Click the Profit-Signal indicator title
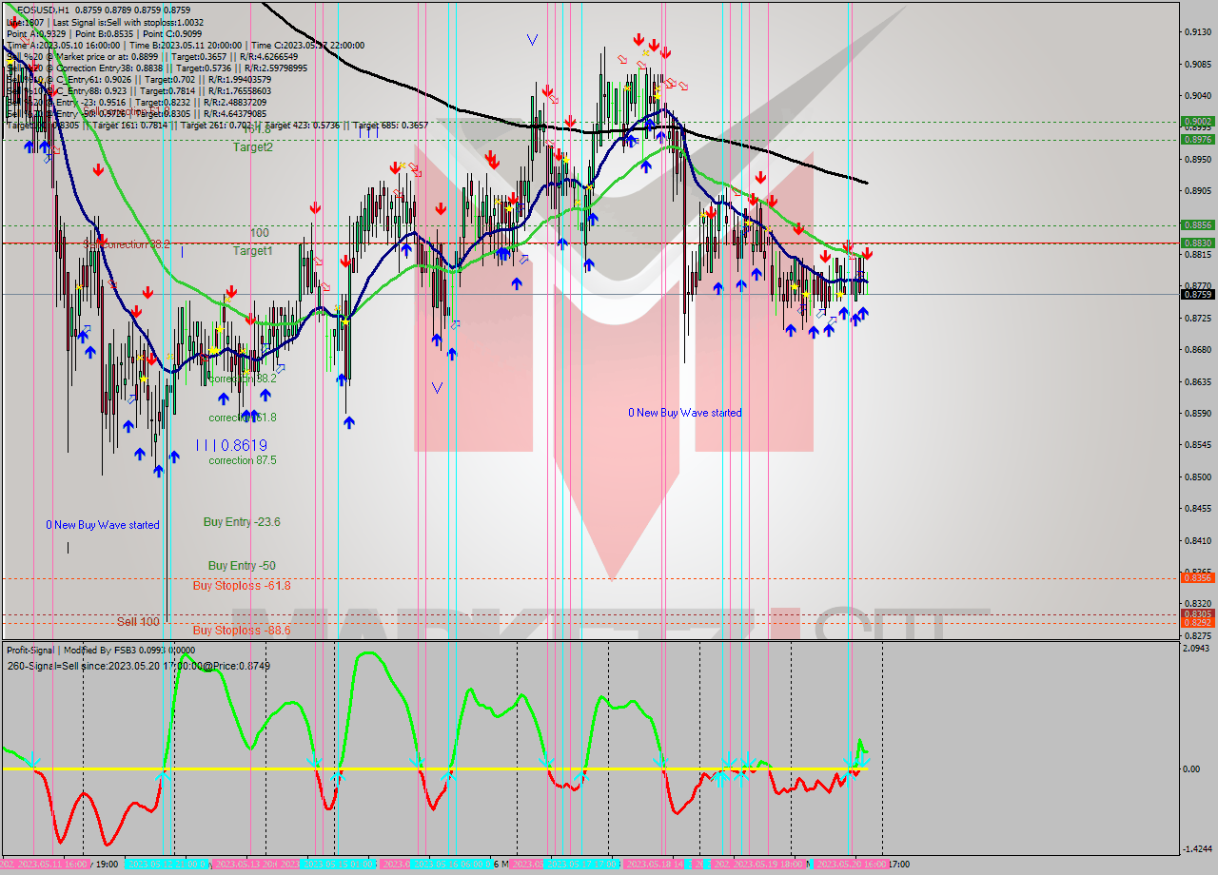The height and width of the screenshot is (875, 1218). pyautogui.click(x=100, y=651)
